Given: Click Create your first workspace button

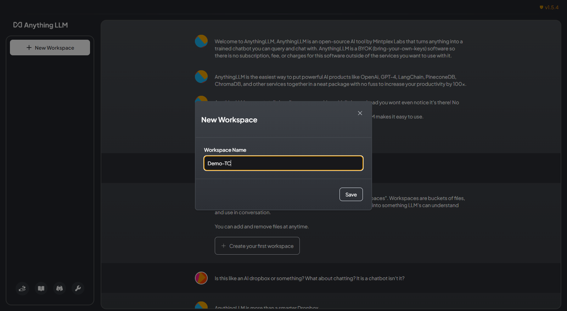Looking at the screenshot, I should [x=257, y=246].
